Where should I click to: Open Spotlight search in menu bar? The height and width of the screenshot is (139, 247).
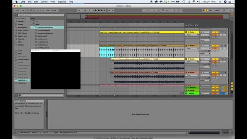(x=220, y=2)
